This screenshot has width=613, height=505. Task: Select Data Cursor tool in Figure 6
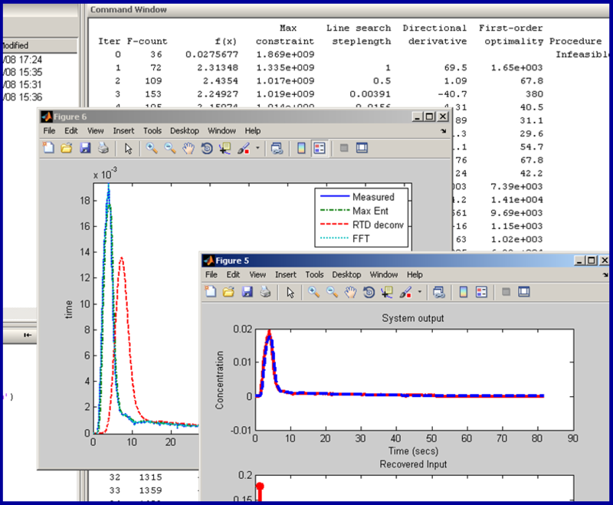(x=225, y=148)
